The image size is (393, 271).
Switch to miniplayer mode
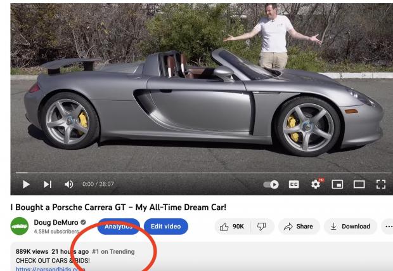click(337, 185)
